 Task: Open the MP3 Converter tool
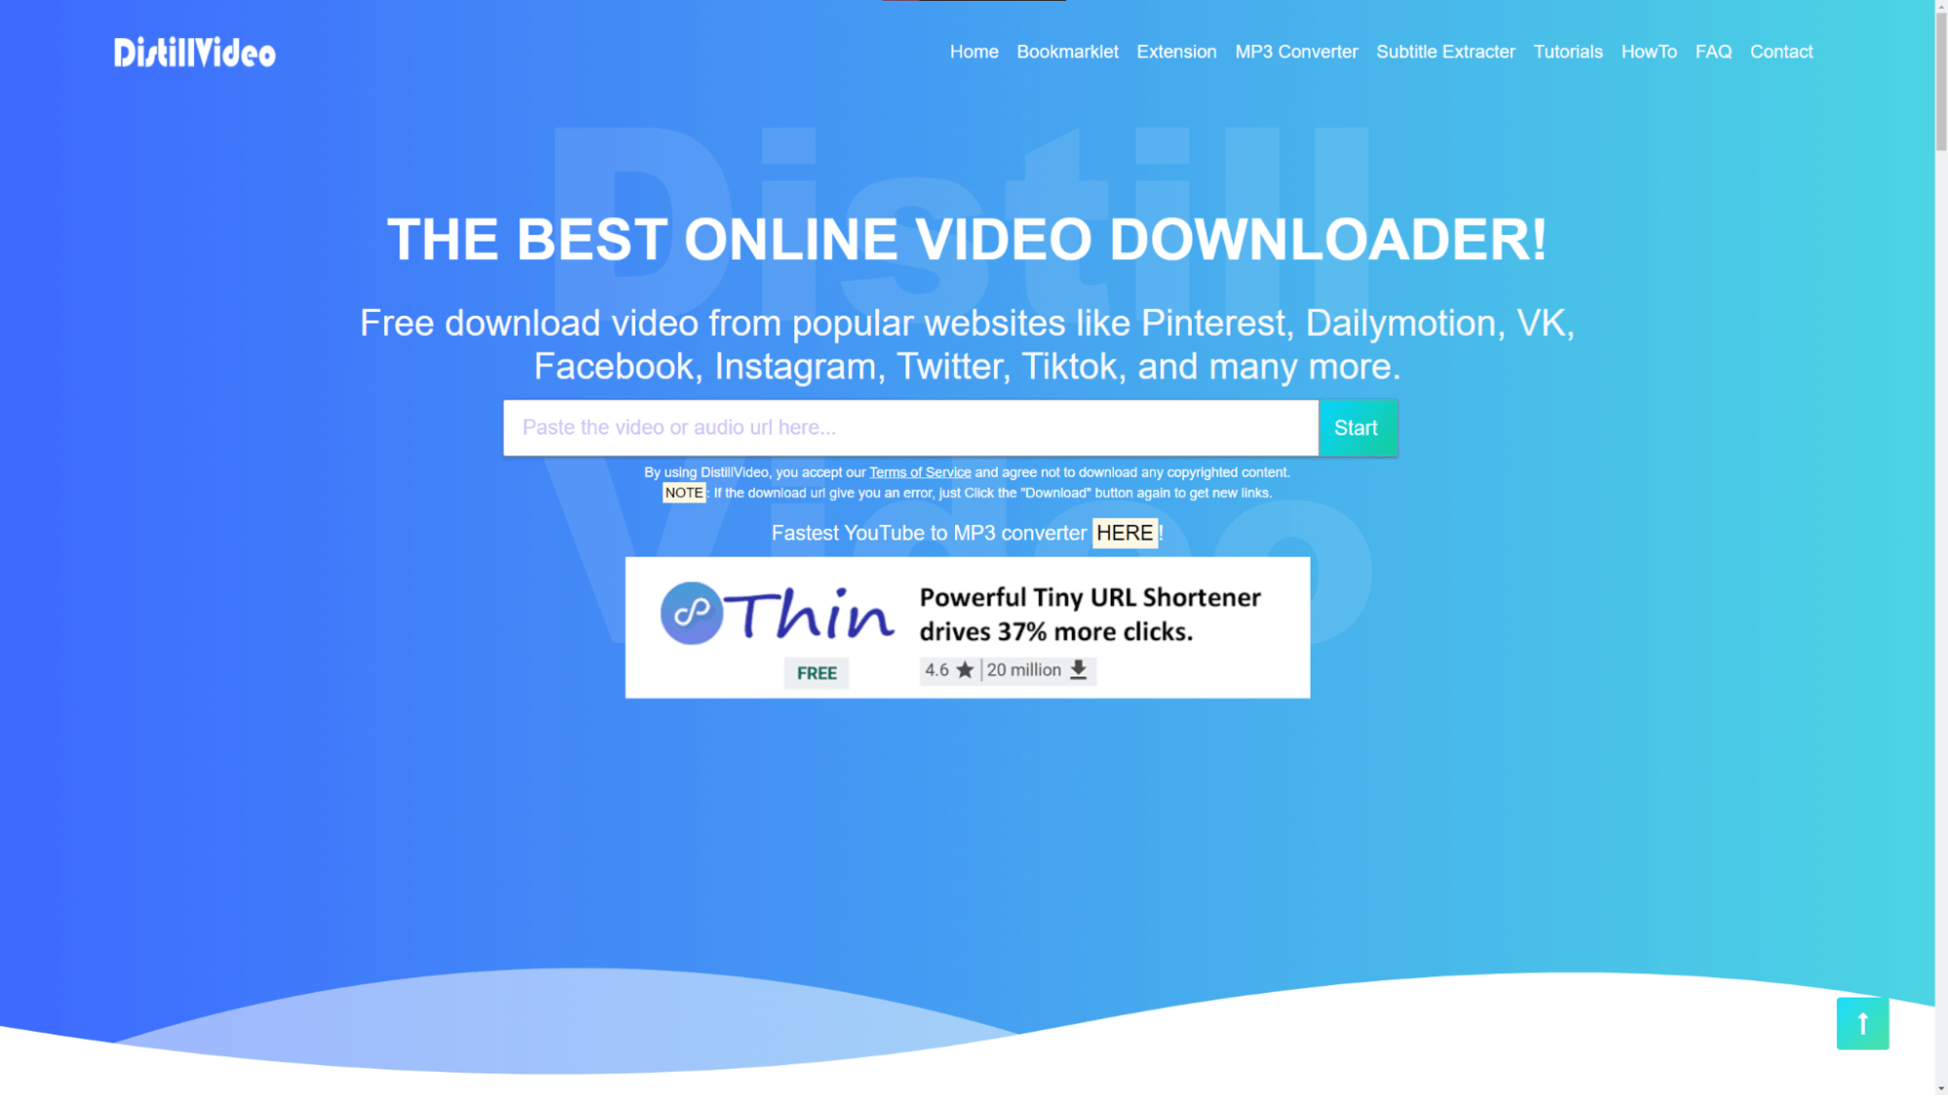click(1295, 51)
